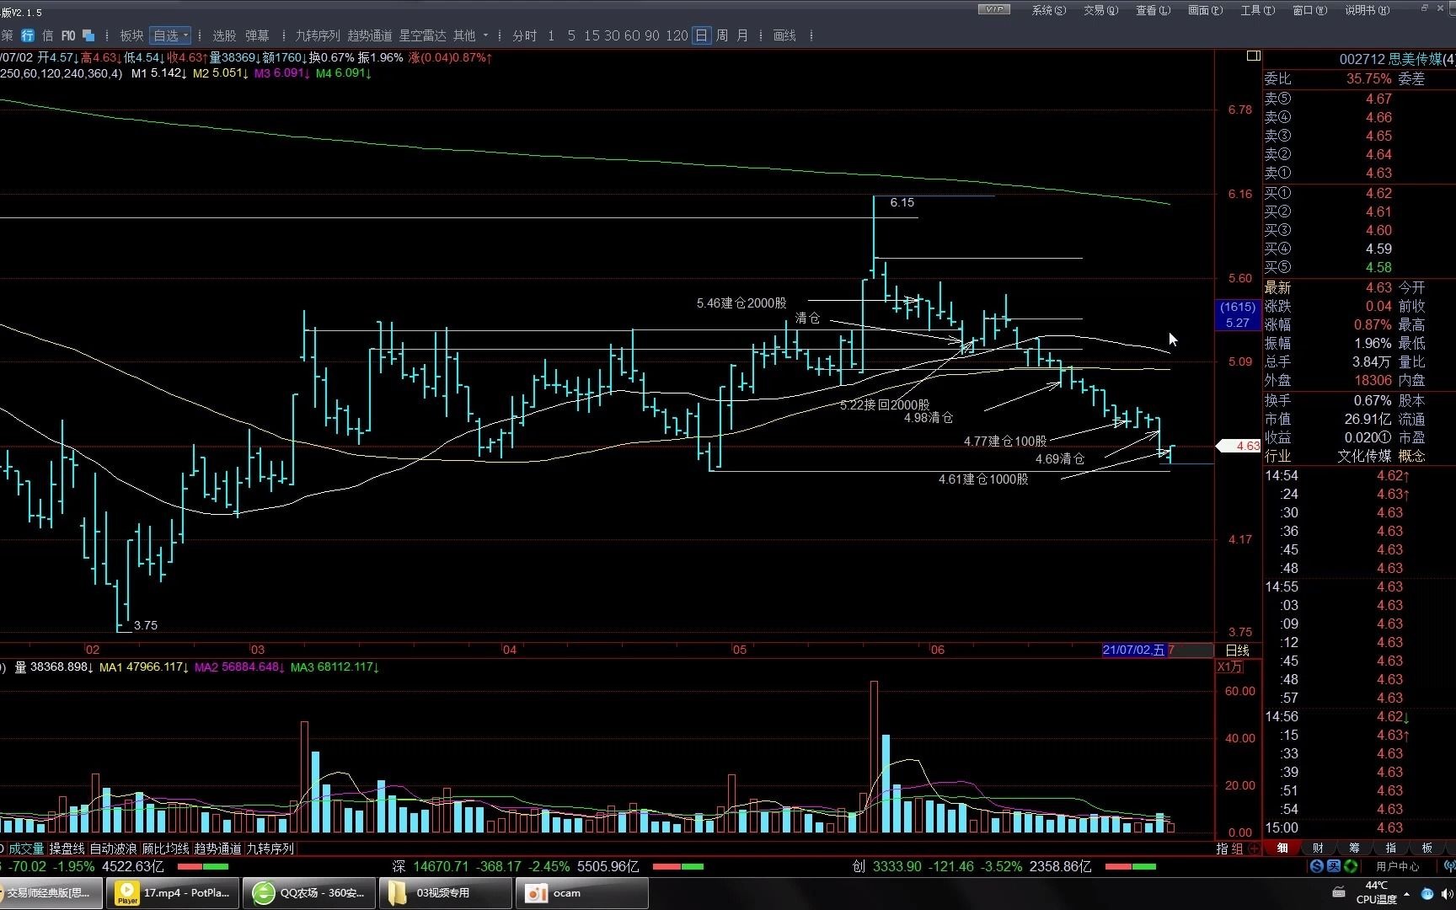Open keyboard icon in system tray
Screen dimensions: 1456x910
1338,892
